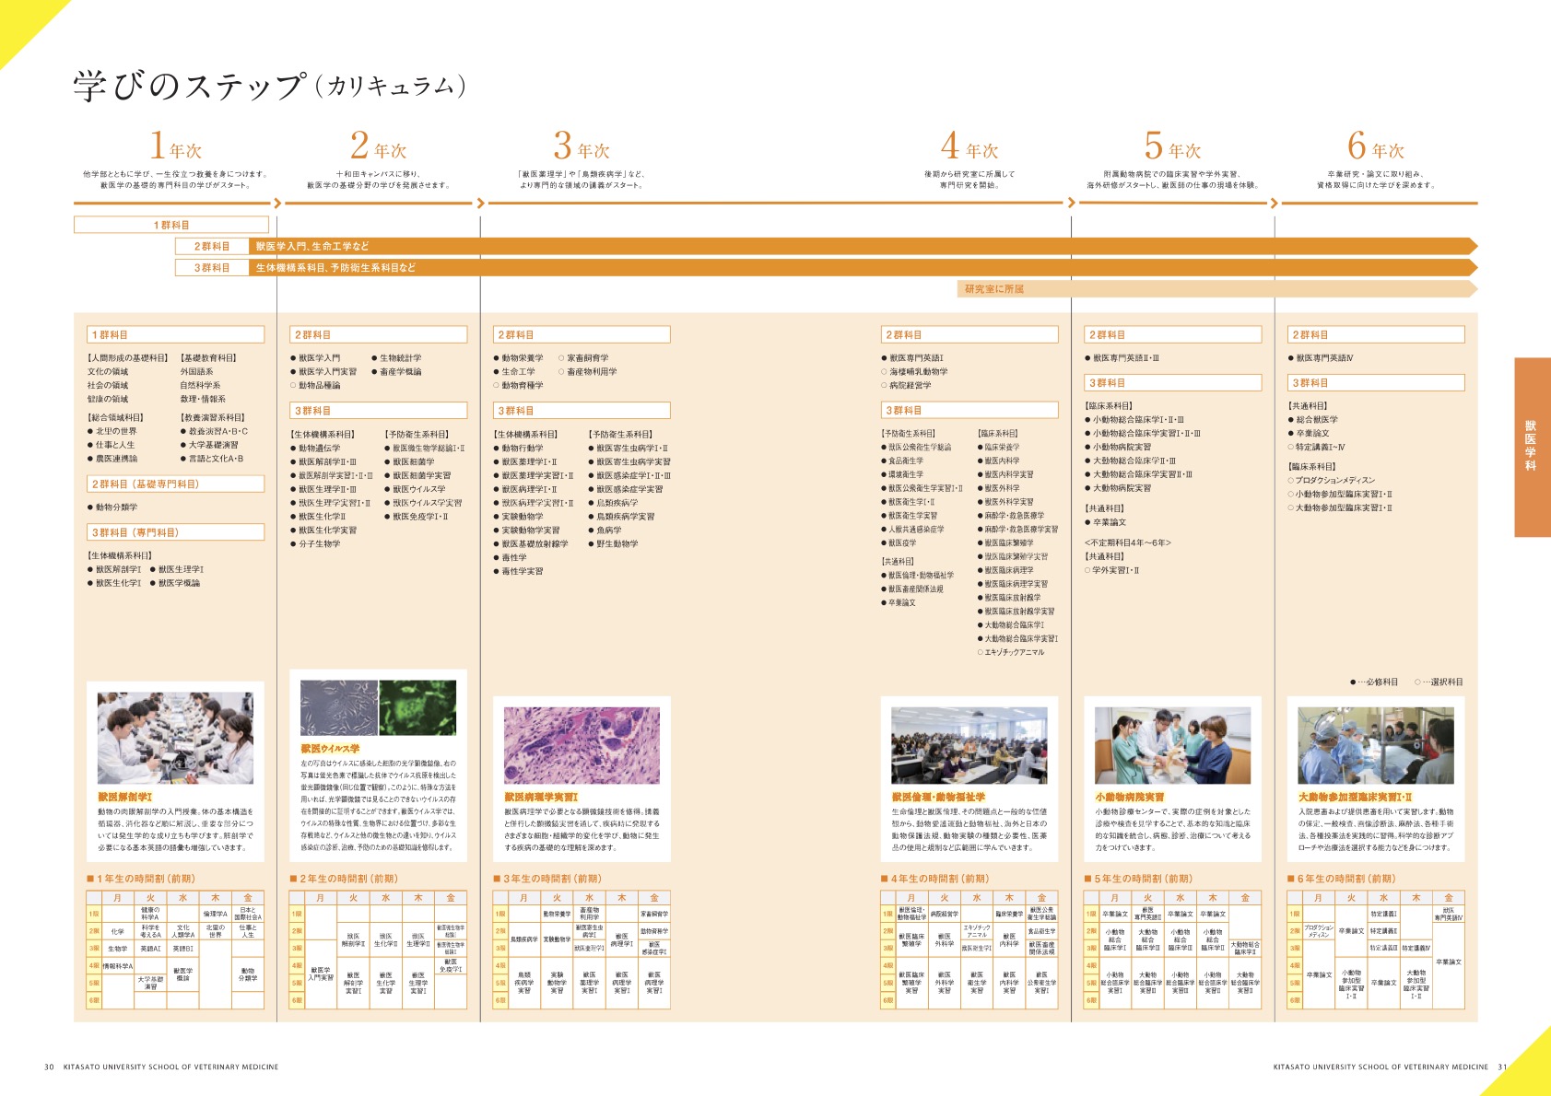
Task: Select the 2年次 year heading
Action: [379, 146]
